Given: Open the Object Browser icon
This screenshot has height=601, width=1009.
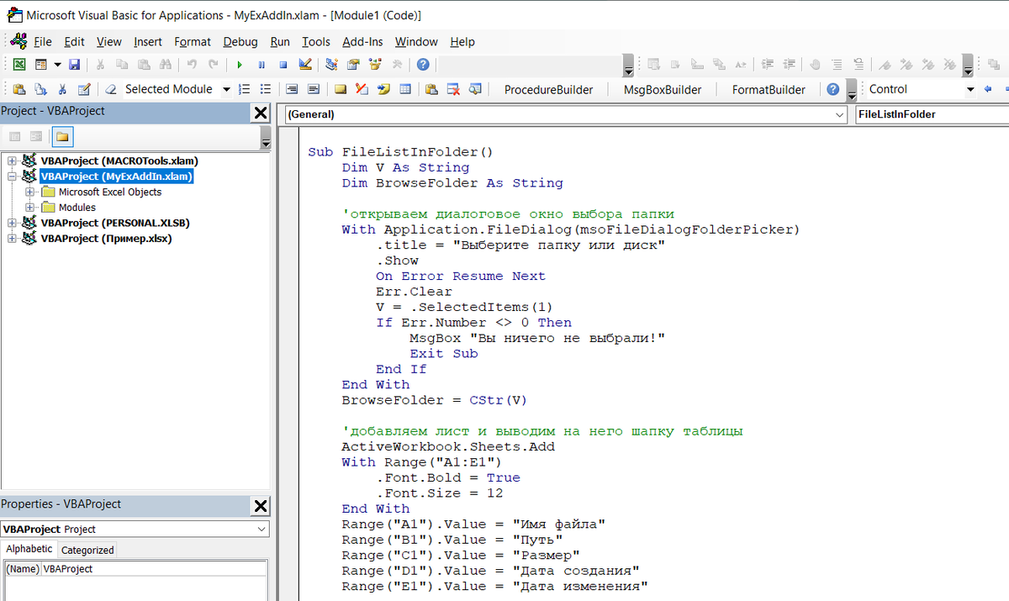Looking at the screenshot, I should (375, 65).
